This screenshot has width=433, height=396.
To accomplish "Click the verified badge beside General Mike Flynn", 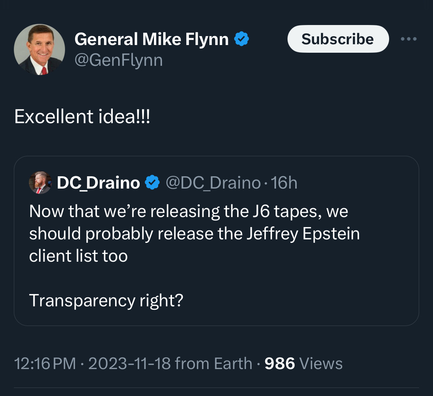I will pos(242,39).
